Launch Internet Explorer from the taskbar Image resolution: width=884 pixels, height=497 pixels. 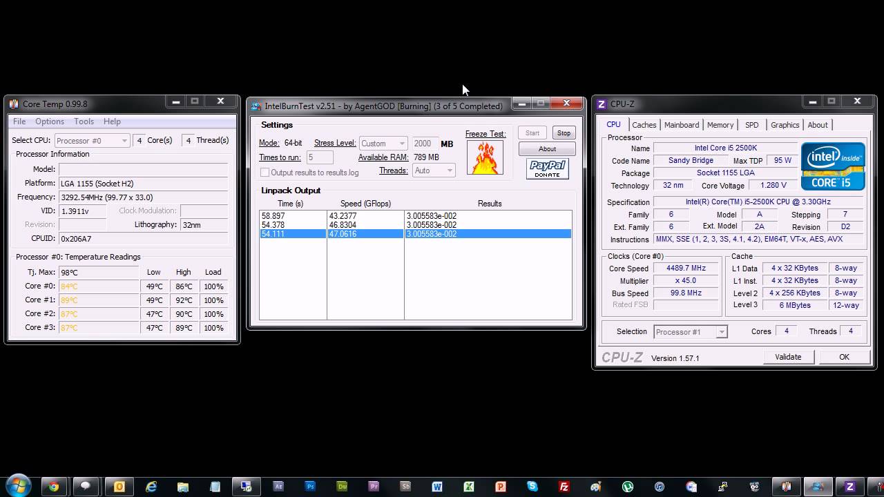click(x=151, y=486)
